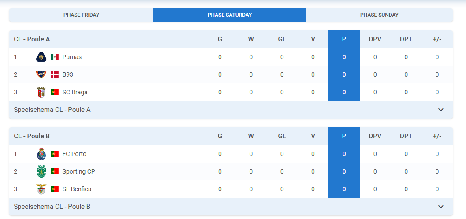Click the Sporting CP club crest
Viewport: 466px width, 219px height.
[x=41, y=171]
